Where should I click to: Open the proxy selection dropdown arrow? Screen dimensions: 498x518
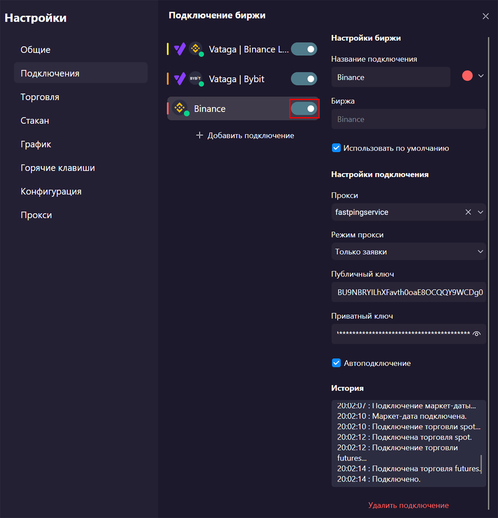(x=480, y=212)
